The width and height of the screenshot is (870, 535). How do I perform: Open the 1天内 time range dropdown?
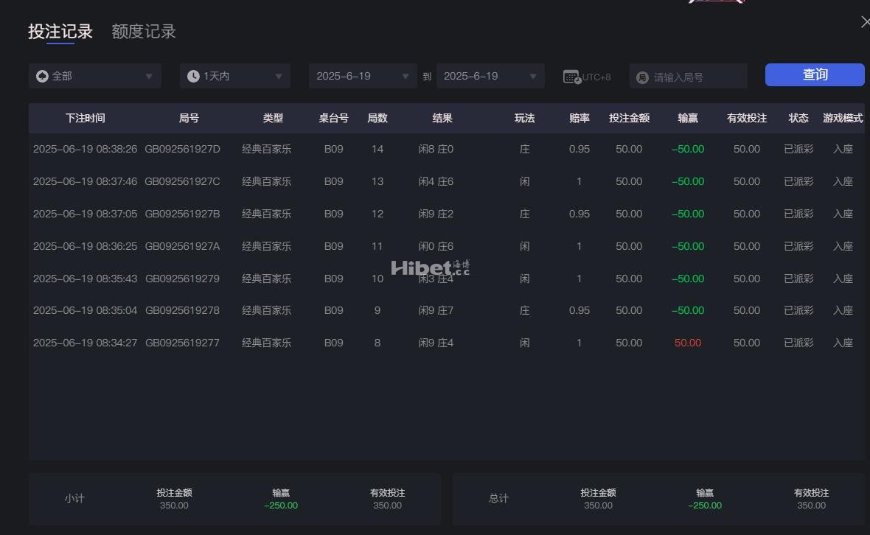[235, 76]
